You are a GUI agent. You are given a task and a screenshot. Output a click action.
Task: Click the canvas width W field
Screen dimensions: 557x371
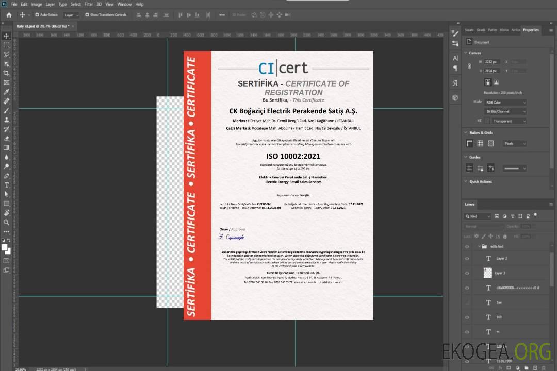492,62
